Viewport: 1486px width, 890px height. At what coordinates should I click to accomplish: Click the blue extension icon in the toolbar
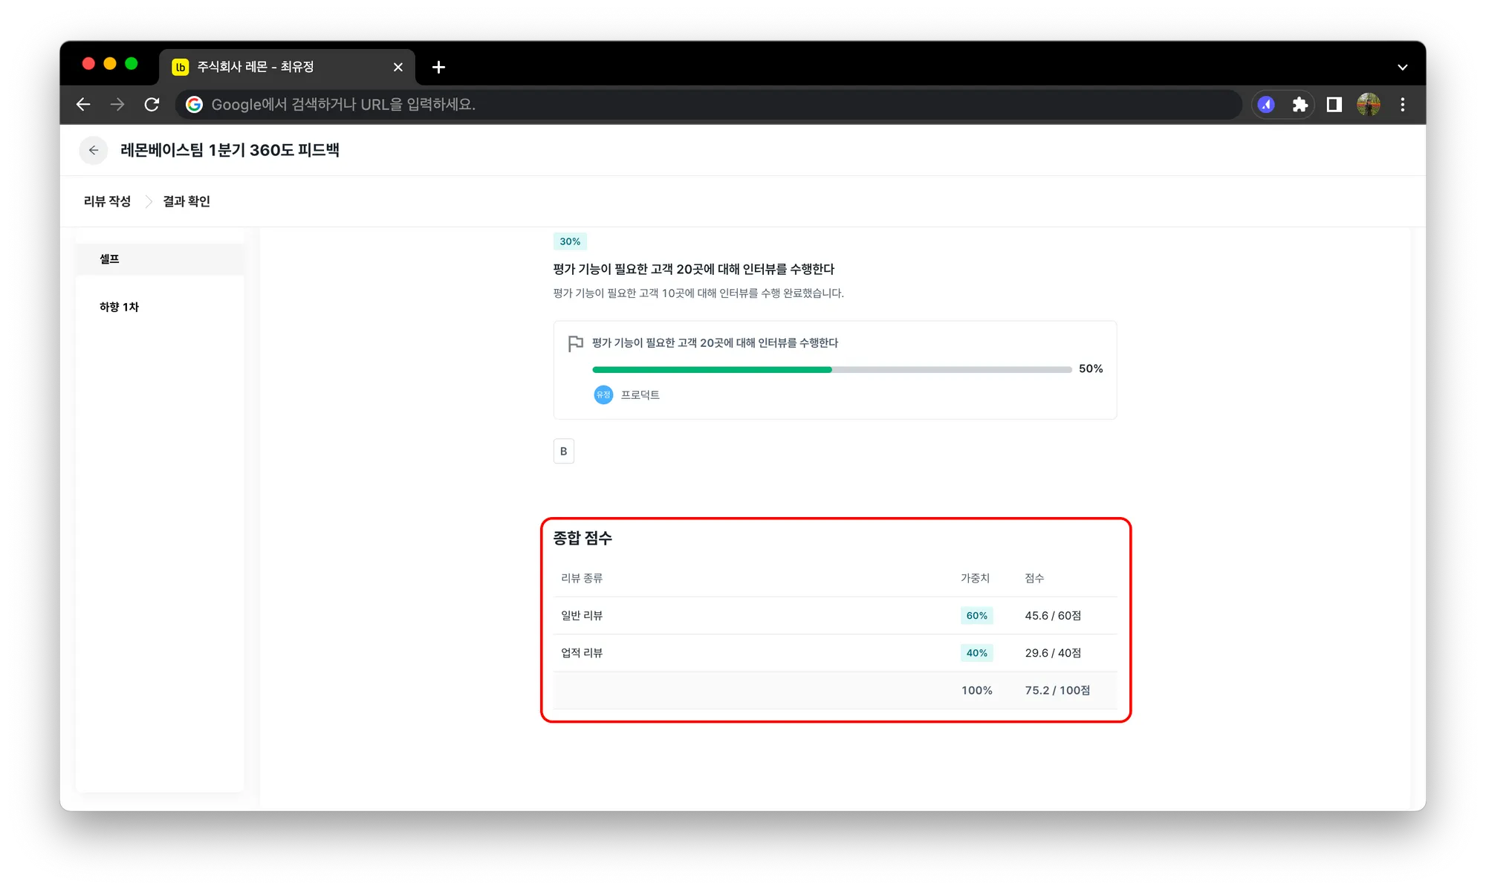pyautogui.click(x=1266, y=105)
